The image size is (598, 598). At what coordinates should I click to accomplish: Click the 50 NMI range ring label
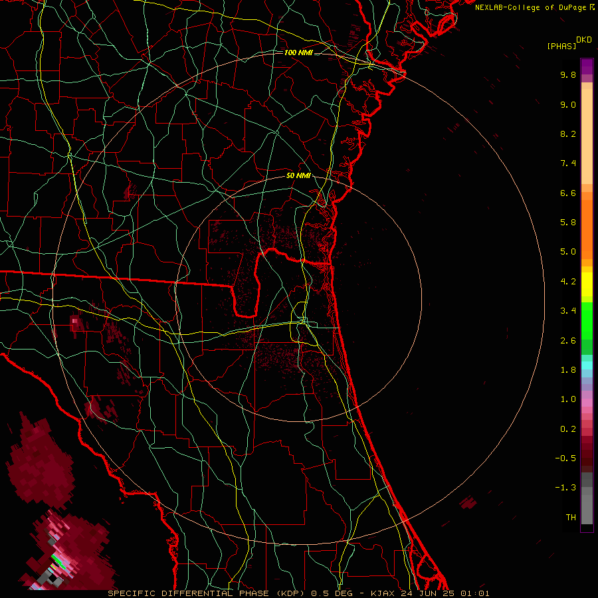coord(298,175)
